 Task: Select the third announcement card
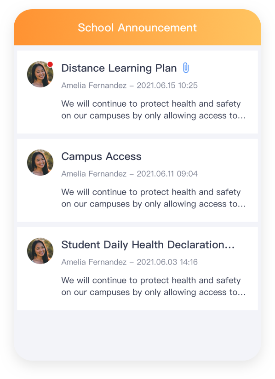[x=137, y=269]
